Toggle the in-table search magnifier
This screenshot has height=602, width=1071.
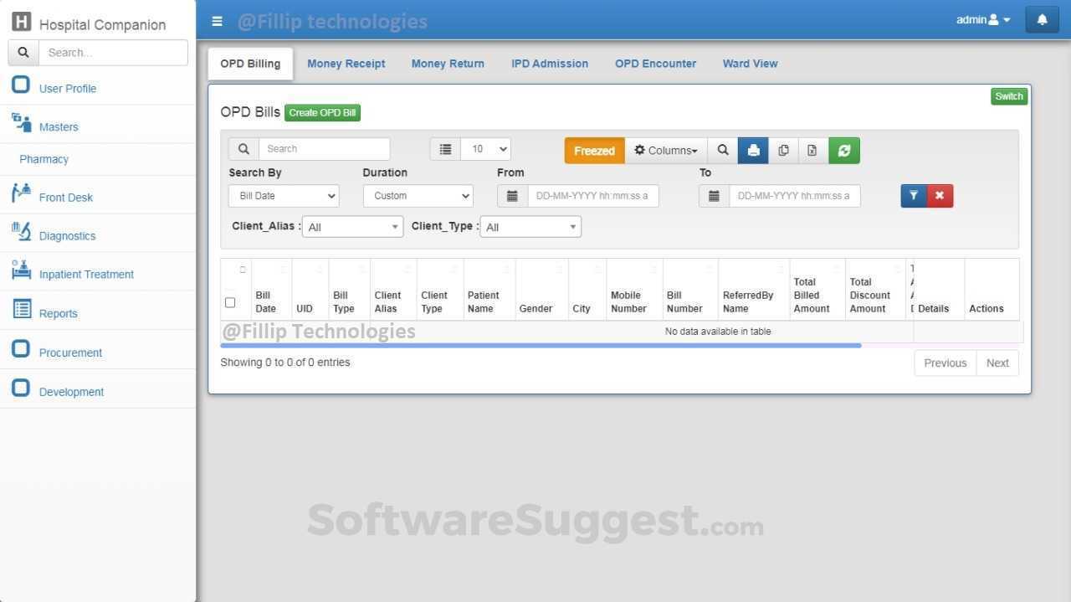tap(723, 150)
